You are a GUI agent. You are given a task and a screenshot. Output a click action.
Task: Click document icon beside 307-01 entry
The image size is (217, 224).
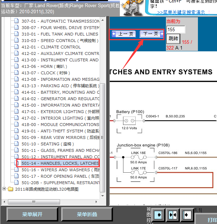coord(17,21)
